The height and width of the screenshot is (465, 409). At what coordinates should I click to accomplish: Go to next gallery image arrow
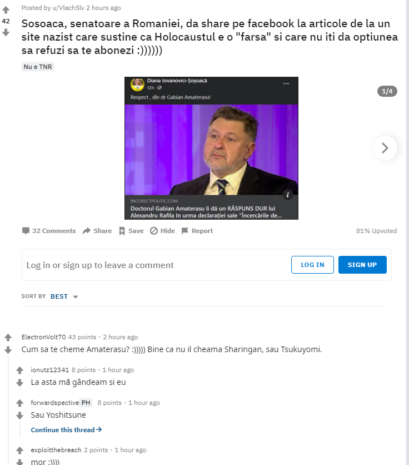click(x=385, y=148)
